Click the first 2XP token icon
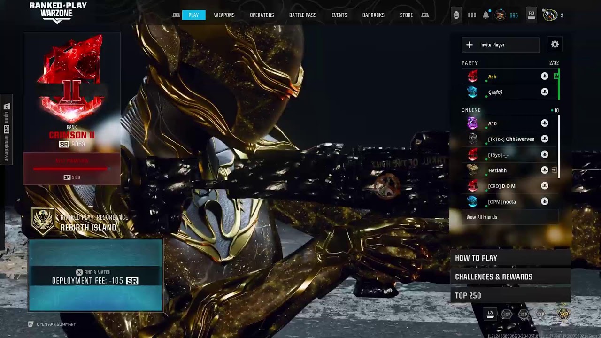Screen dimensions: 601x338 pos(507,315)
